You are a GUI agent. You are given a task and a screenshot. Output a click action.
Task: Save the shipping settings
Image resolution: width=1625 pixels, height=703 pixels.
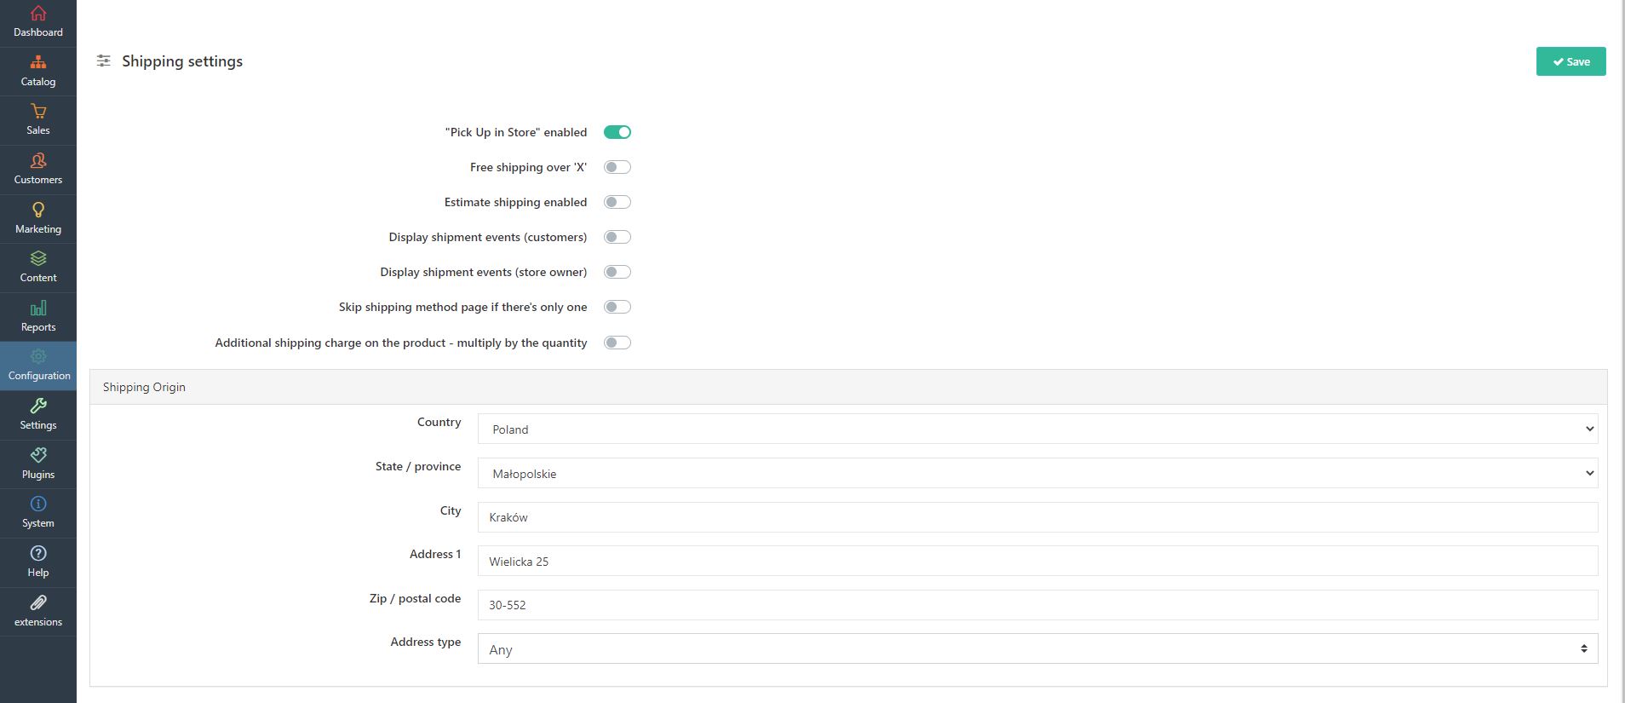click(x=1570, y=61)
